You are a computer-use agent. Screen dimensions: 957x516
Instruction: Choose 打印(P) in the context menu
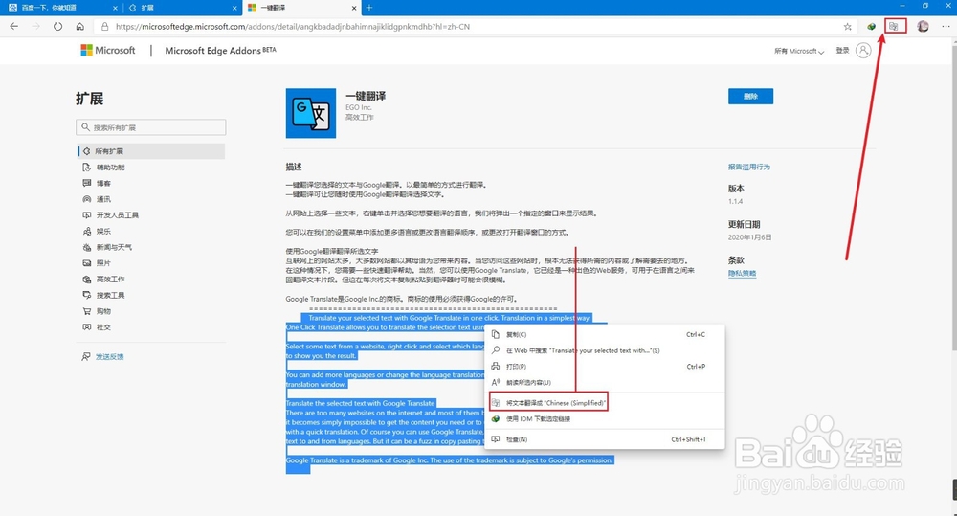click(x=605, y=367)
